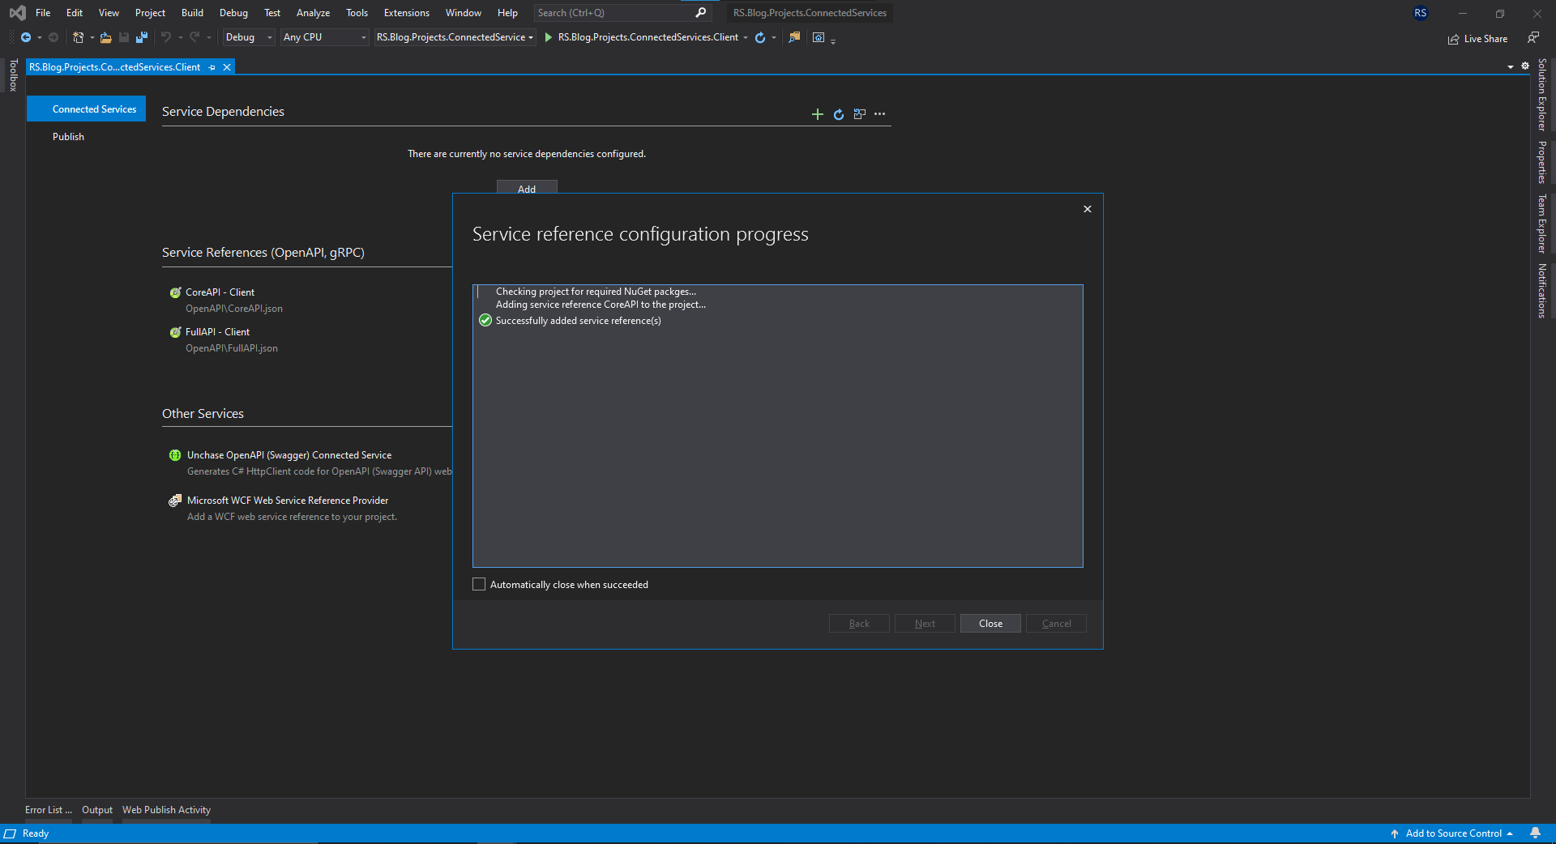Screen dimensions: 1556x844
Task: Click the search magnifier icon
Action: click(x=701, y=13)
